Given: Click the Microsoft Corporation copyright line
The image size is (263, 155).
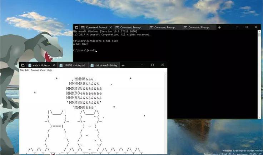Looking at the screenshot, I should tap(112, 35).
